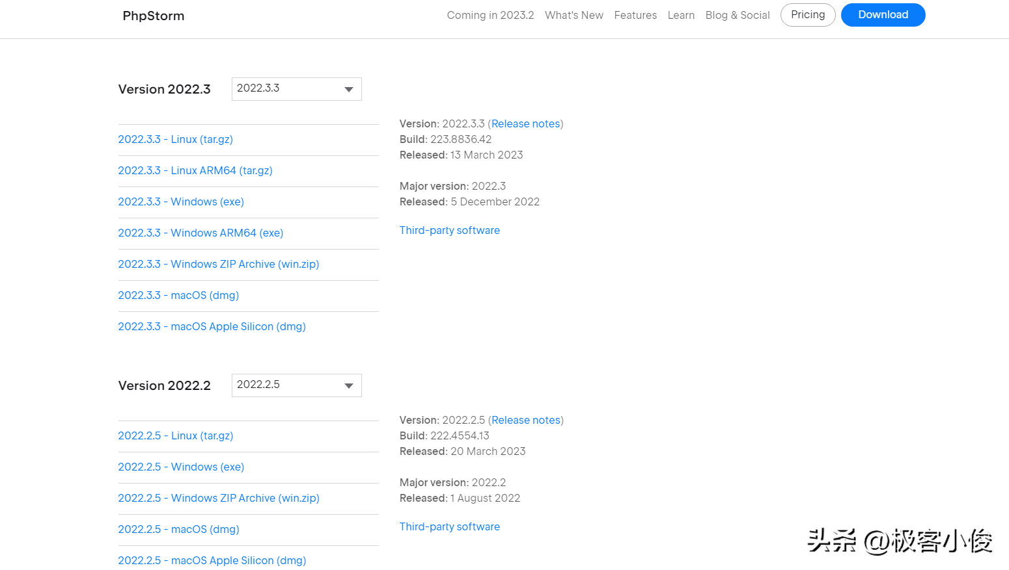Download 2022.3.3 macOS dmg
1009x570 pixels.
[x=178, y=295]
